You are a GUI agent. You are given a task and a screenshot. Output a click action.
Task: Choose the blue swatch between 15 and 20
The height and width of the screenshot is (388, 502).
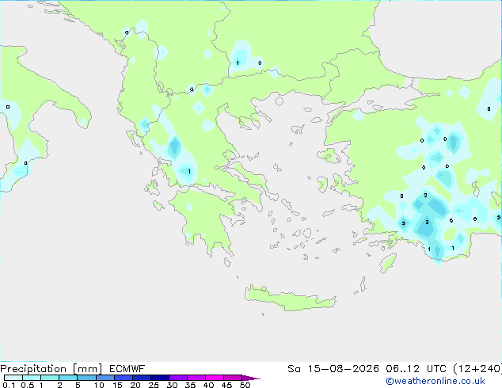click(x=124, y=378)
